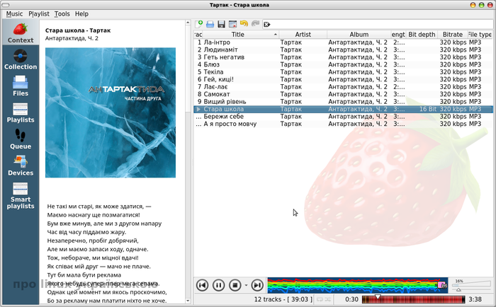Image resolution: width=496 pixels, height=307 pixels.
Task: Open the Context sidebar tab
Action: (21, 33)
